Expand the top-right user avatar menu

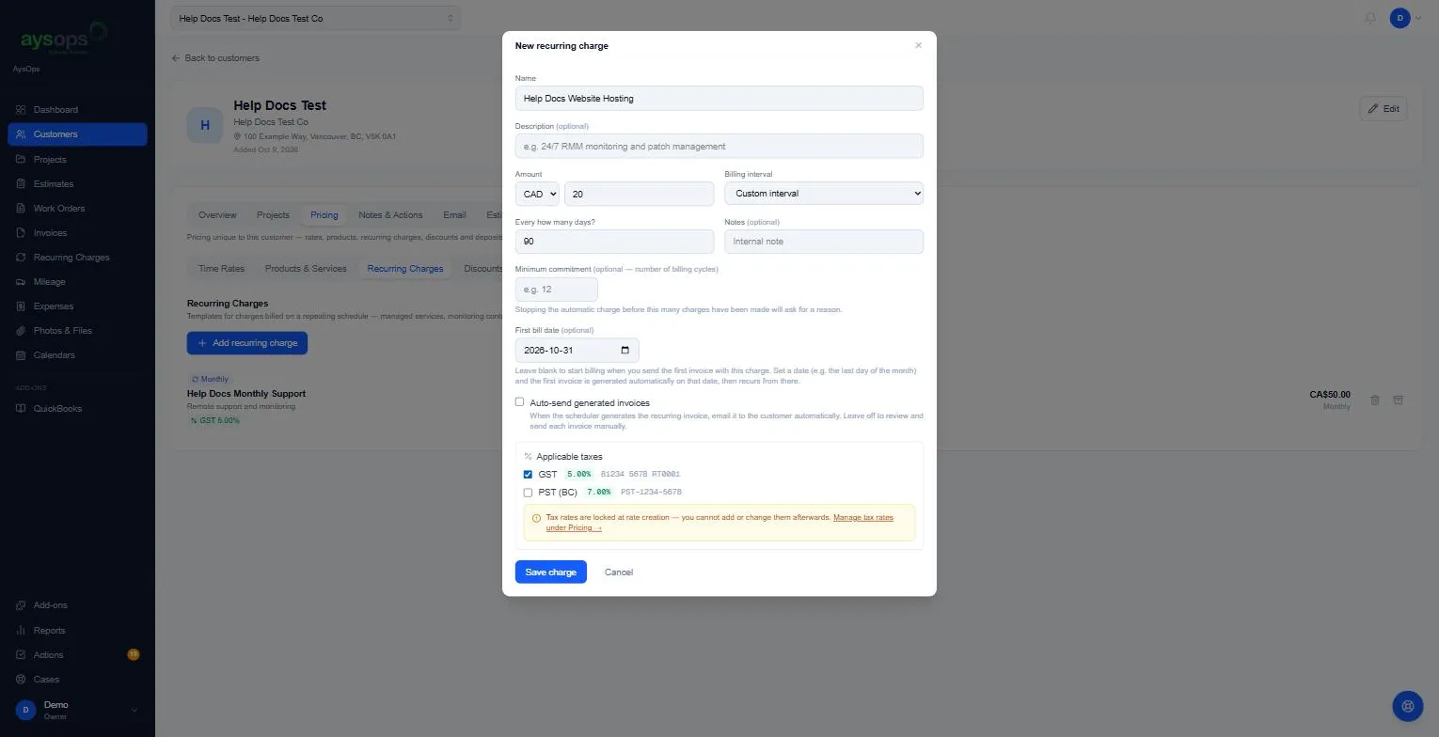click(x=1405, y=18)
